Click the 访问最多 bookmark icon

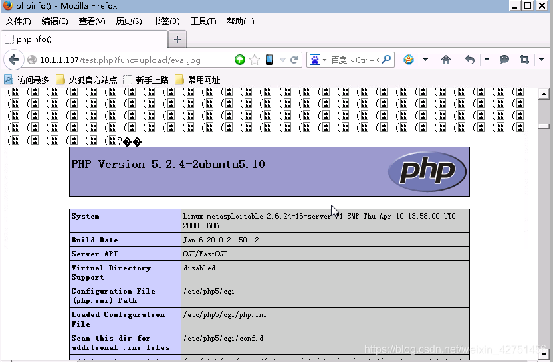pos(9,80)
